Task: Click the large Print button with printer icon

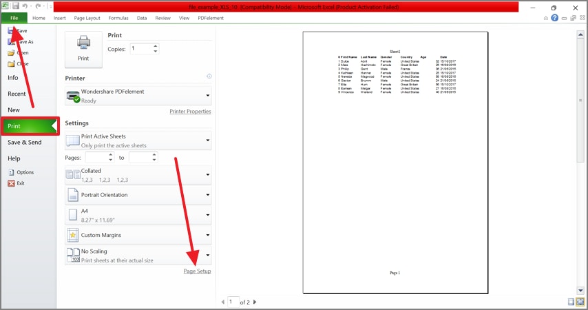Action: pos(83,50)
